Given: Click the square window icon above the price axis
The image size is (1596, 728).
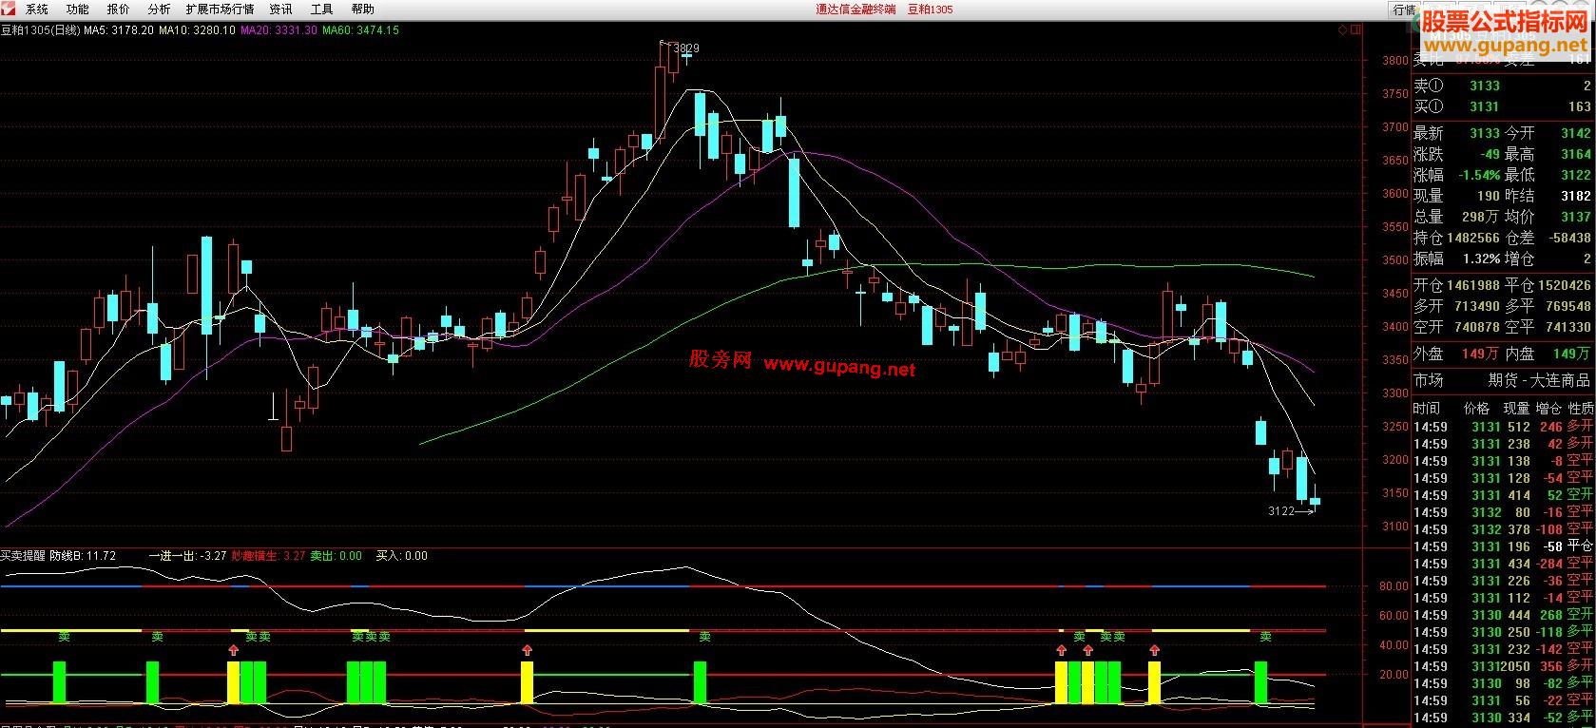Looking at the screenshot, I should pyautogui.click(x=1356, y=30).
